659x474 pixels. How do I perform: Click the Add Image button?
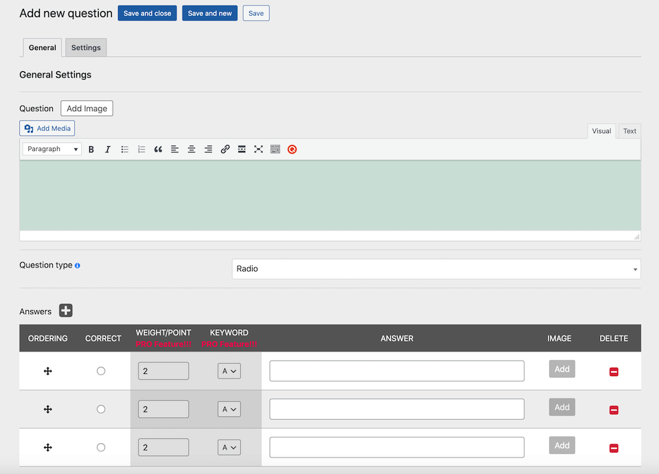86,108
